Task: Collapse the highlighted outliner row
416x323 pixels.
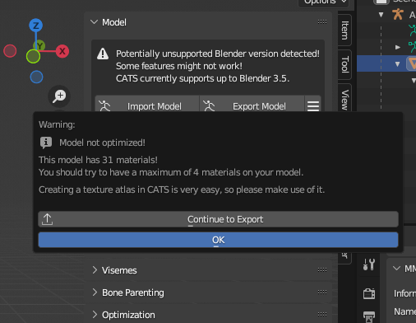Action: coord(397,64)
